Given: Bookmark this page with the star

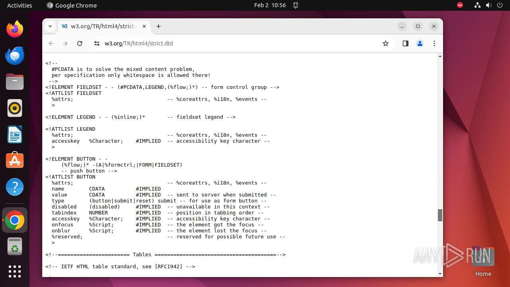Looking at the screenshot, I should tap(385, 43).
